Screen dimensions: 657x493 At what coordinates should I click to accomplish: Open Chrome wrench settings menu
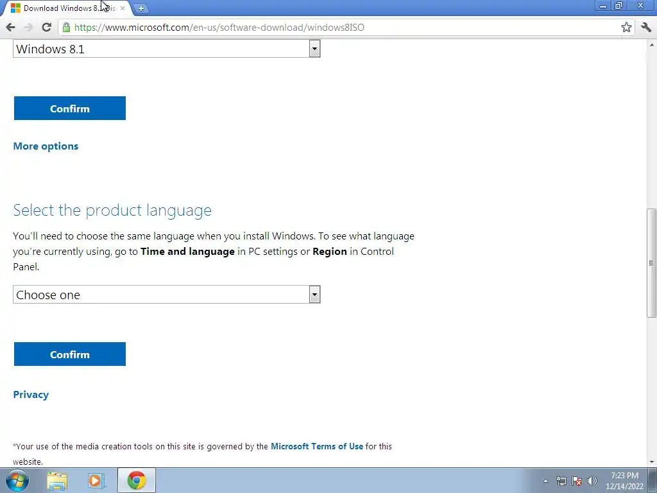(x=645, y=28)
